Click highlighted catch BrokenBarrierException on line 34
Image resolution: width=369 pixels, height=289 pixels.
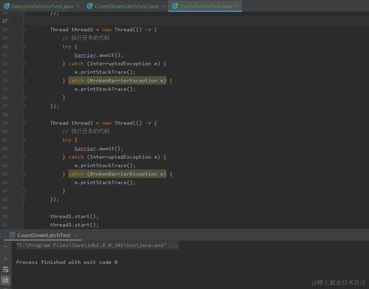(117, 80)
